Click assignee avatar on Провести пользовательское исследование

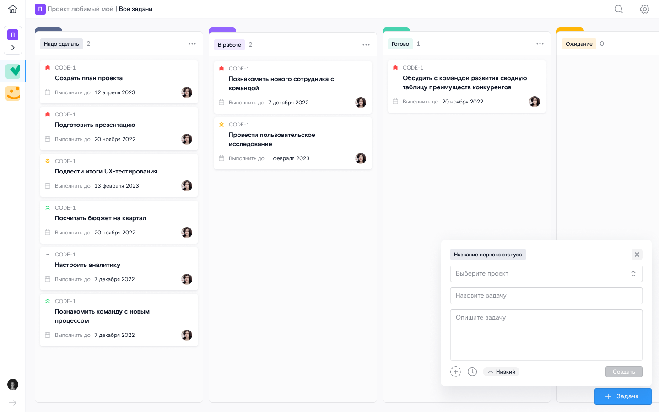[361, 158]
